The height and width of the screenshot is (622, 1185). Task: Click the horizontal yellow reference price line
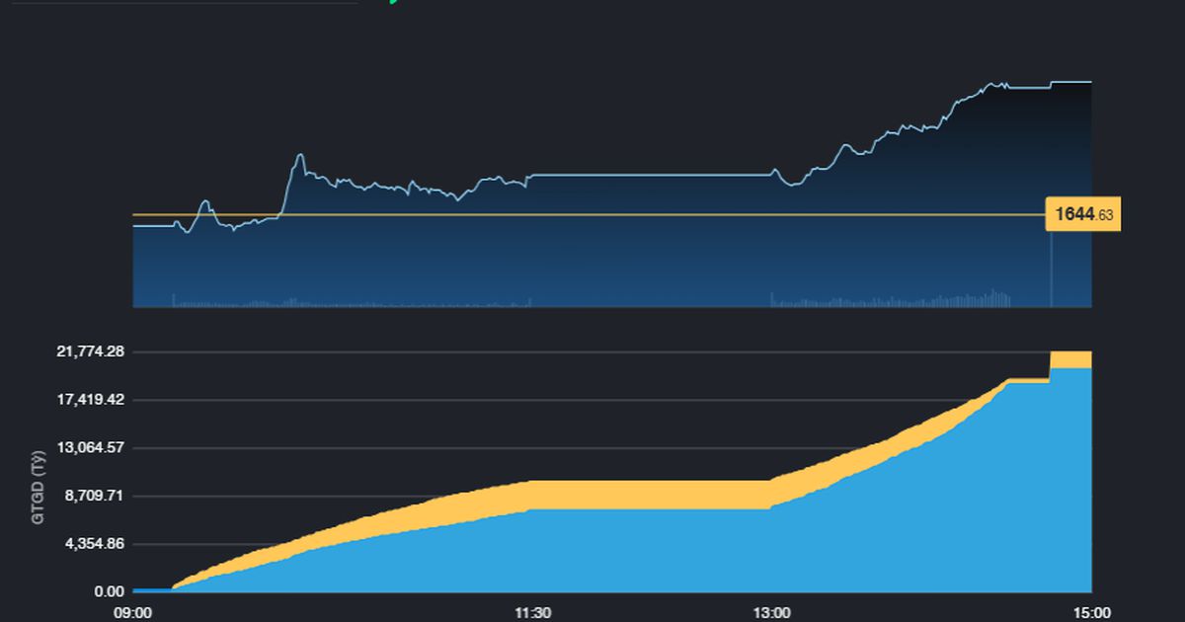point(592,214)
